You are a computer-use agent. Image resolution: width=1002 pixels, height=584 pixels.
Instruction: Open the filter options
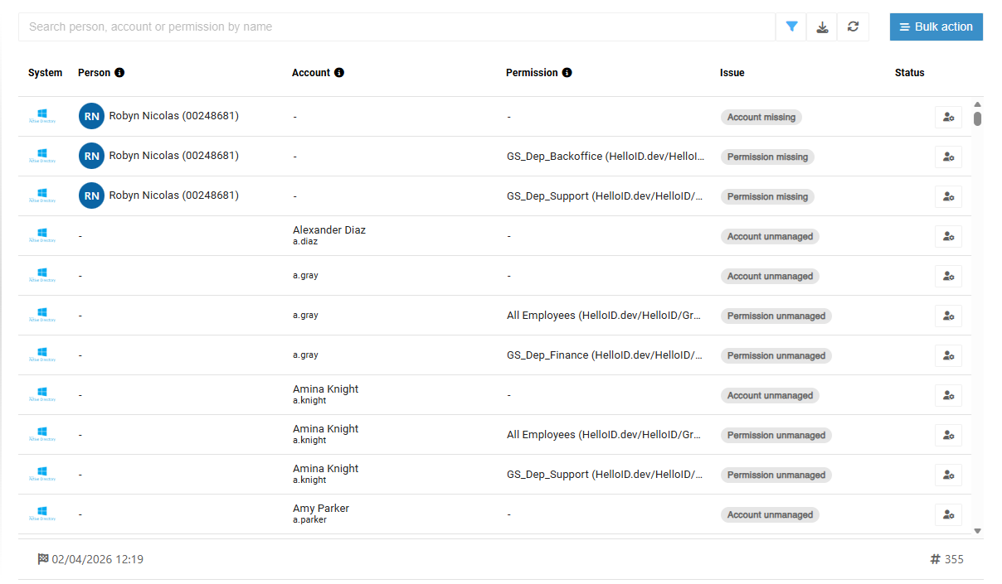pos(790,27)
